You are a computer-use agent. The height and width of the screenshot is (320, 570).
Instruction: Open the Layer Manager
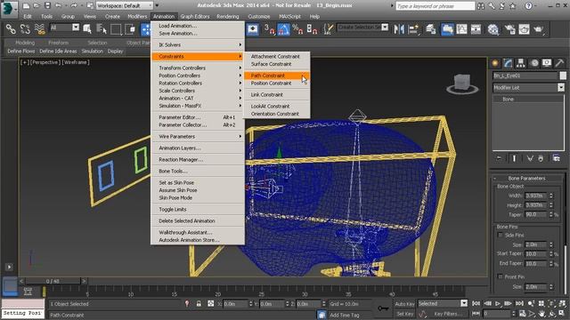click(431, 29)
